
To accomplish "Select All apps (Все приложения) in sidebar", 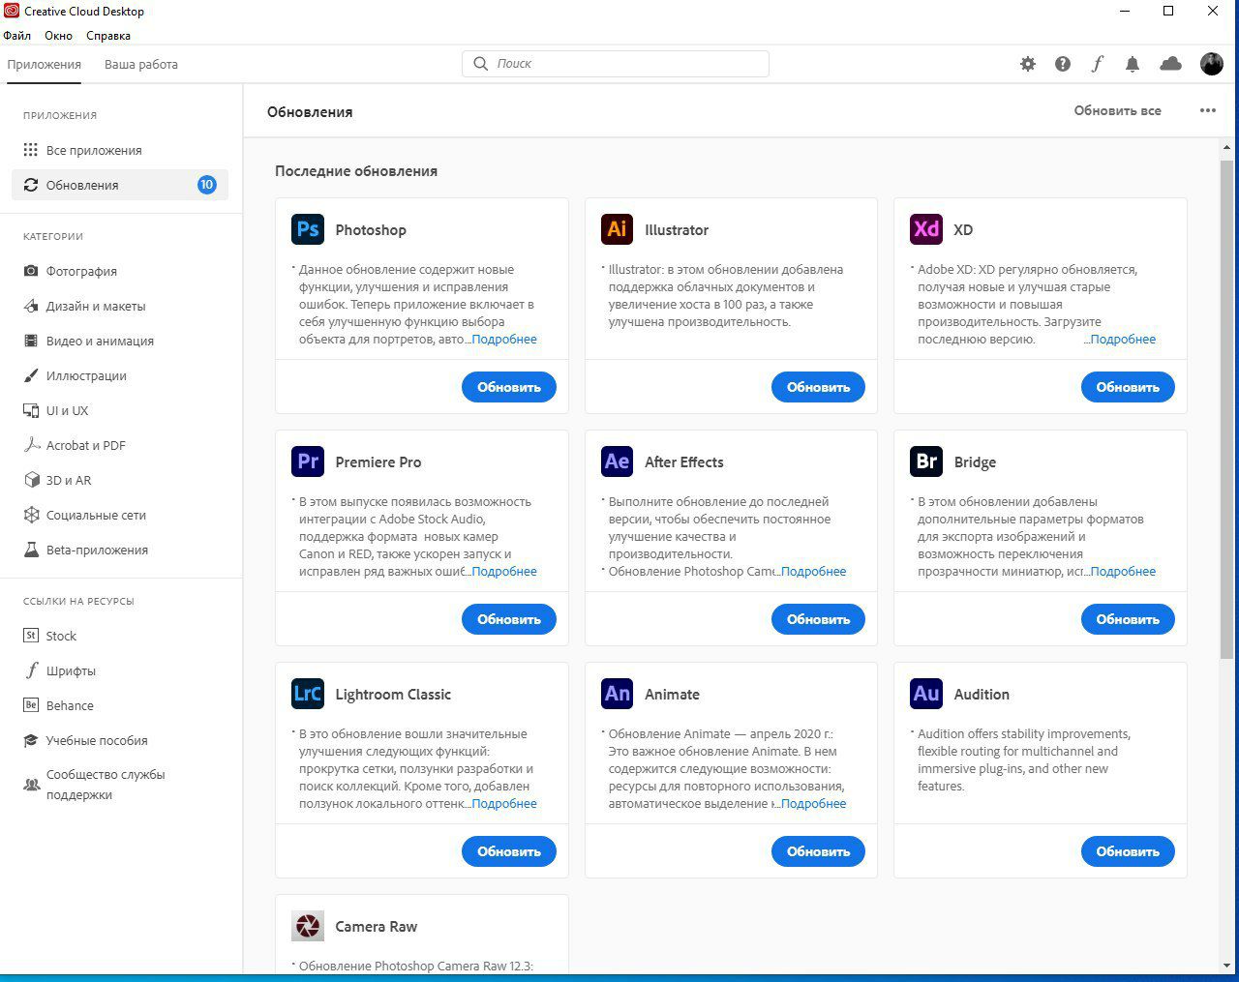I will (x=120, y=150).
